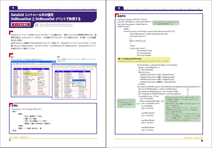Click the 図 1 caption label
Screen dimensions: 212x148
12,57
